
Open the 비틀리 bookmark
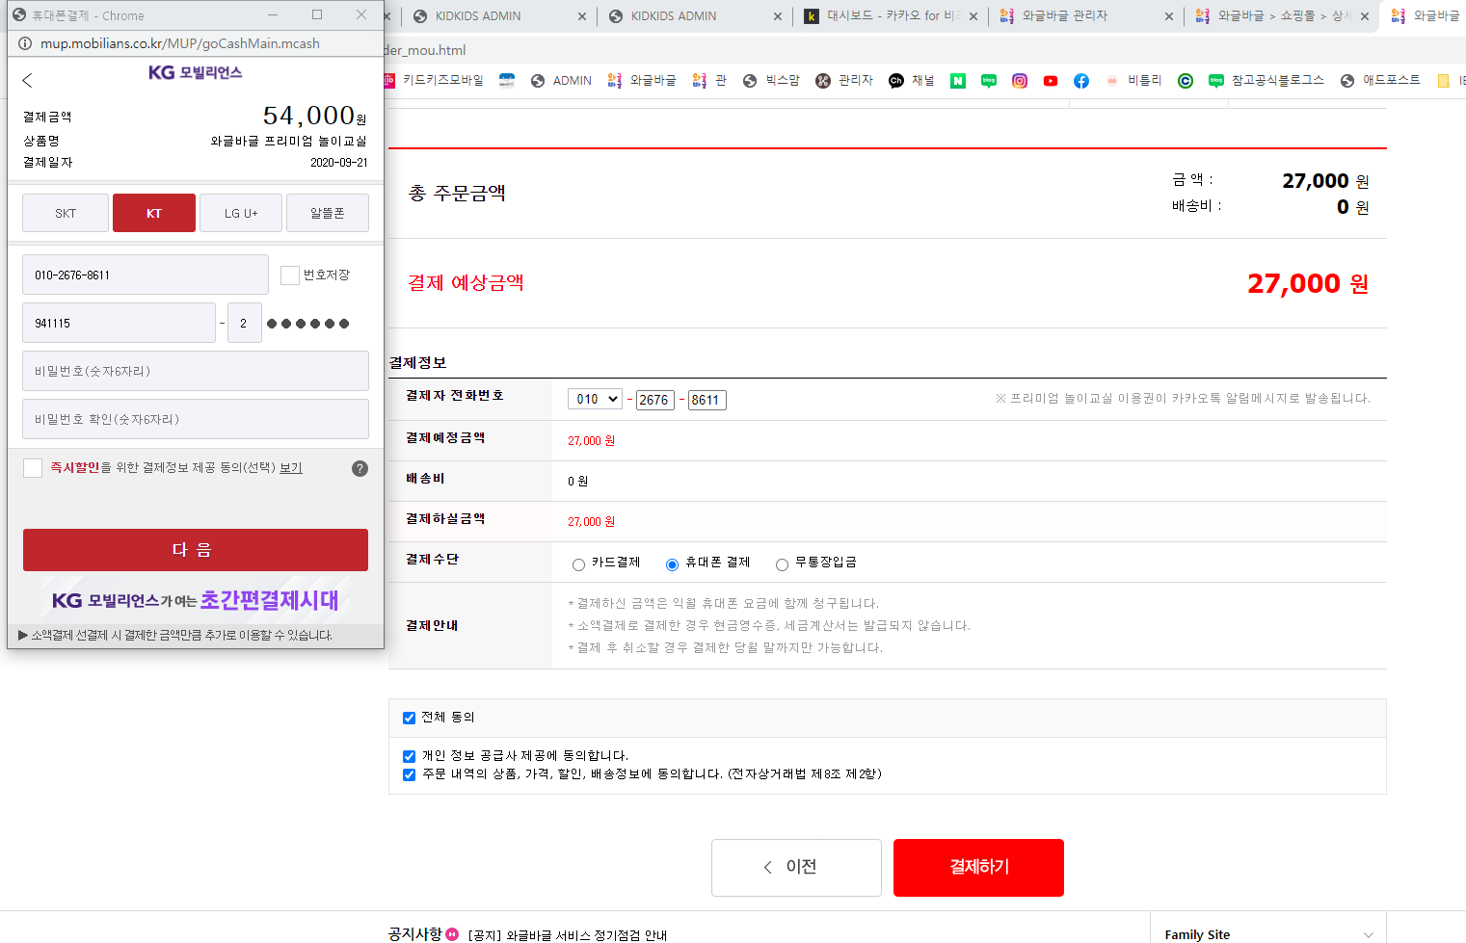[1133, 81]
